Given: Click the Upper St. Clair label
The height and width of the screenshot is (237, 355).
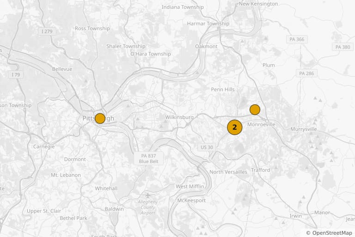Looking at the screenshot, I should click(x=44, y=211).
